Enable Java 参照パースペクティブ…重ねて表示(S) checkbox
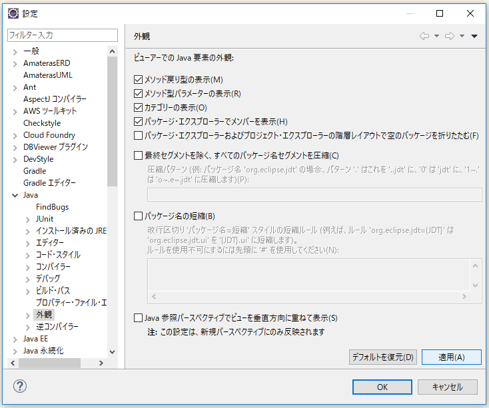Viewport: 489px width, 408px height. pyautogui.click(x=138, y=317)
